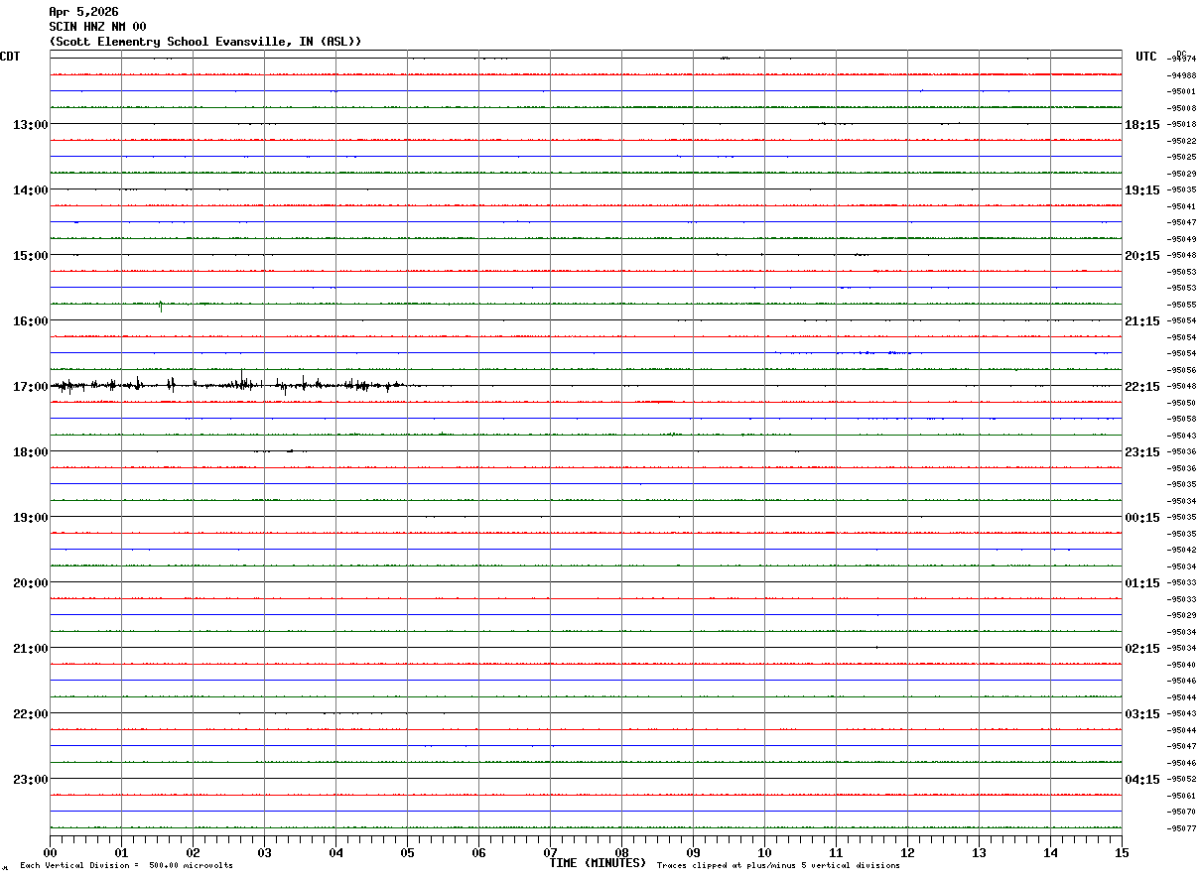Click the Traces clipped footer note
The height and width of the screenshot is (879, 1201).
pos(778,865)
